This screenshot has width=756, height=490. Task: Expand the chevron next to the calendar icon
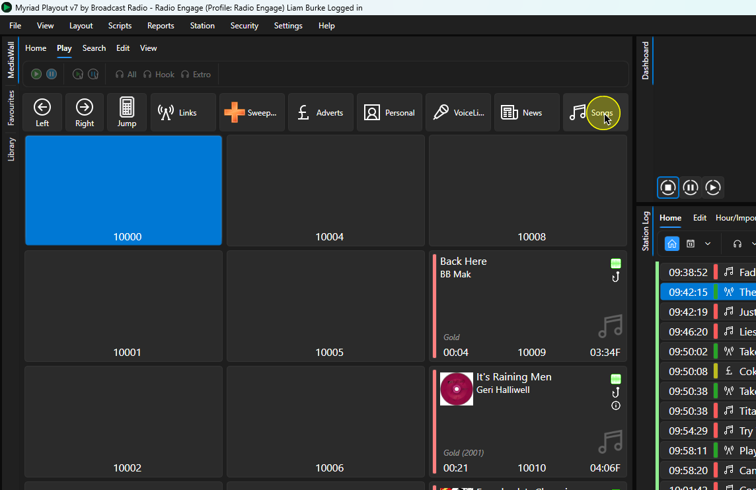[x=708, y=244]
